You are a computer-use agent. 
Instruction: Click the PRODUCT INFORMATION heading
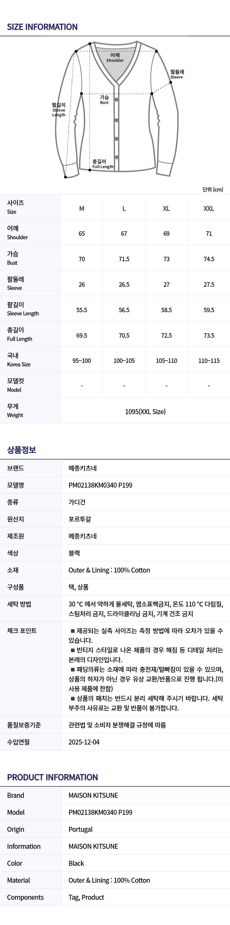[x=52, y=777]
